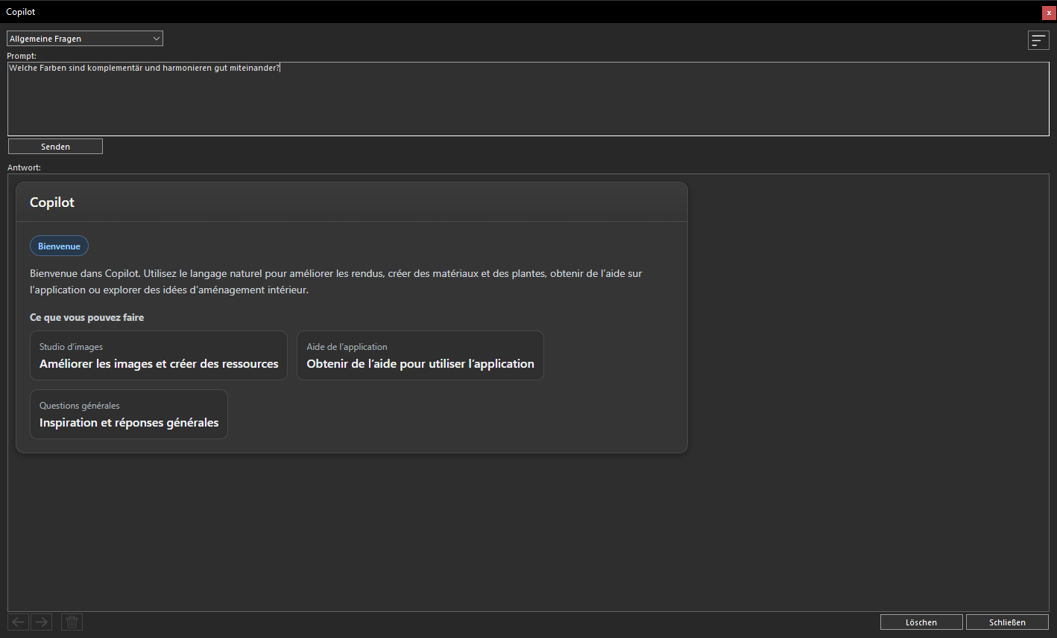
Task: Select the Studio d'images card
Action: 159,356
